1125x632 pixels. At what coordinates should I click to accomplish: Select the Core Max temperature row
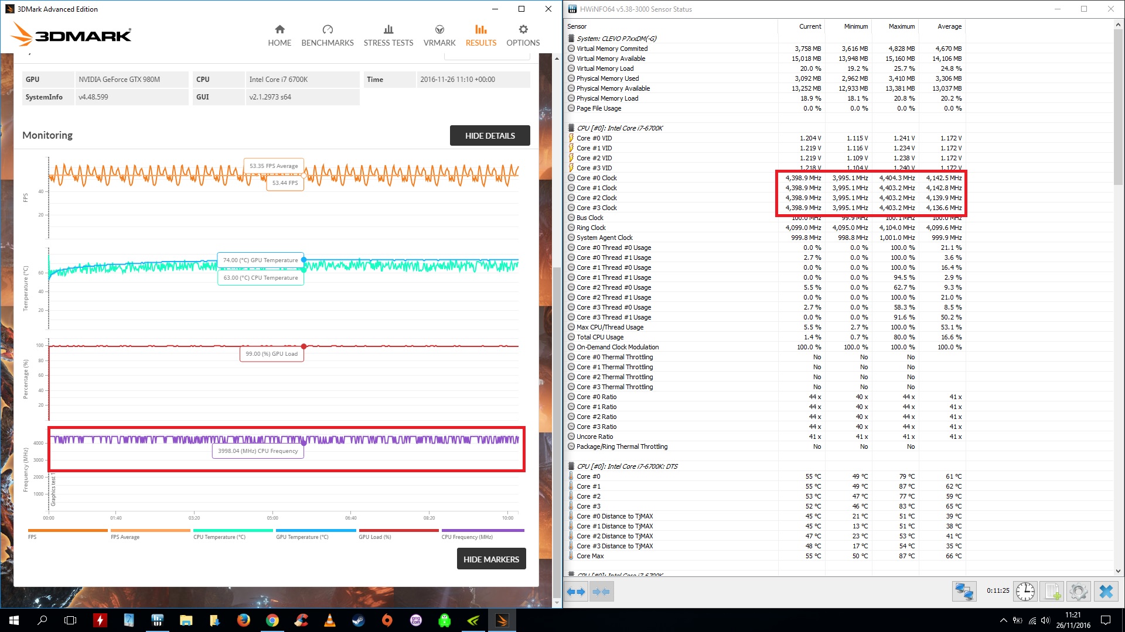[x=765, y=556]
